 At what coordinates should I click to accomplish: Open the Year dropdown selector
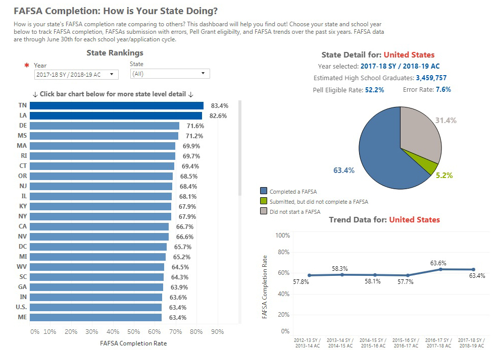[x=76, y=75]
